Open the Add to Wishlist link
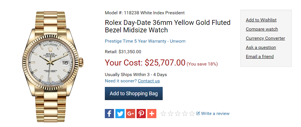The width and height of the screenshot is (301, 127). (261, 20)
